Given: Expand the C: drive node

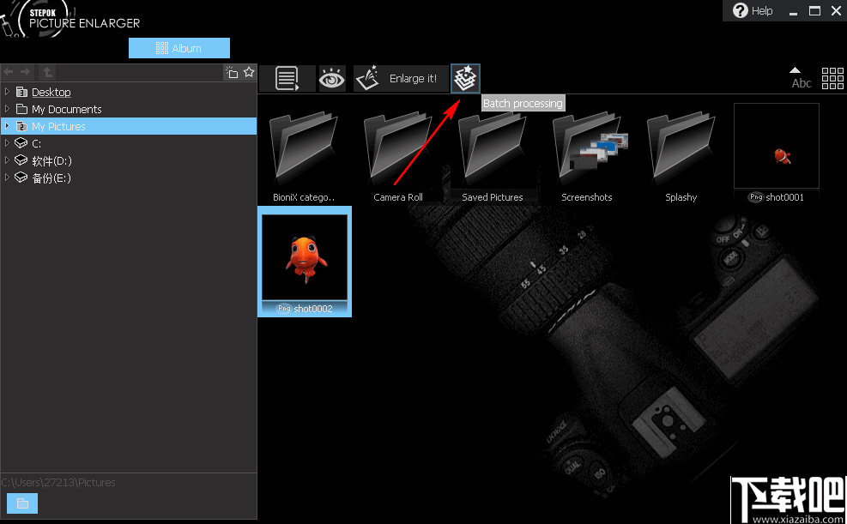Looking at the screenshot, I should (7, 143).
